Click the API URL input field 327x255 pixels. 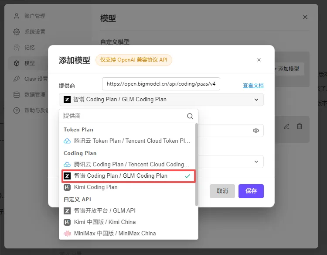coord(161,84)
